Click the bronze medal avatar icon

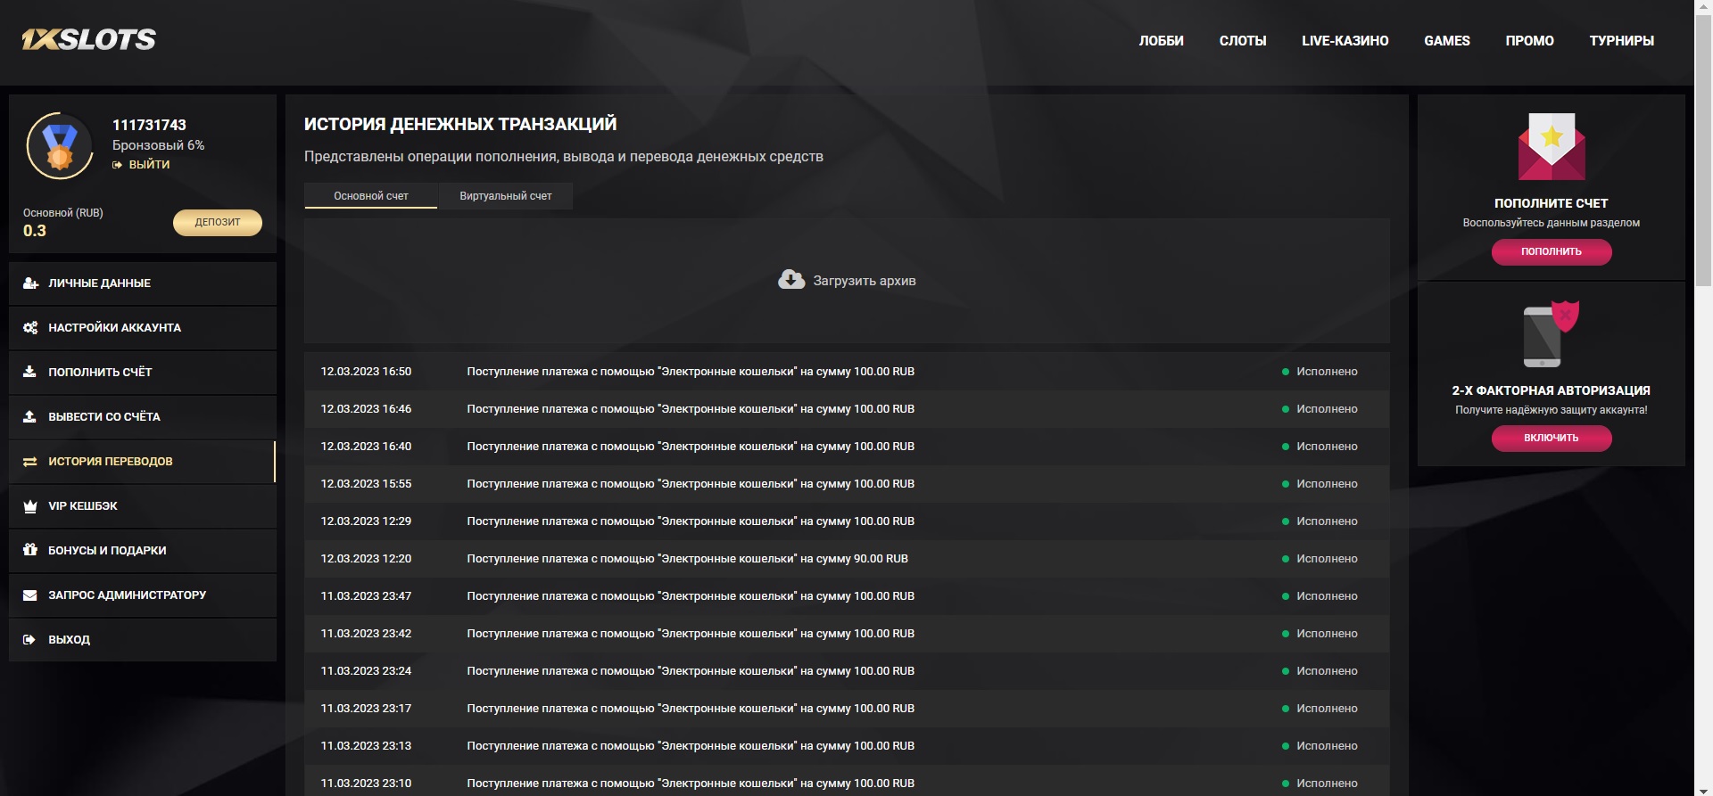(x=60, y=146)
